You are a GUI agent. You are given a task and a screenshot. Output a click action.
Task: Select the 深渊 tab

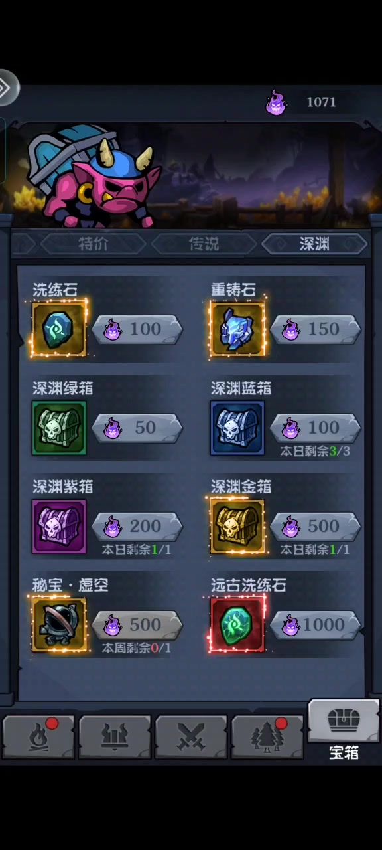coord(314,244)
